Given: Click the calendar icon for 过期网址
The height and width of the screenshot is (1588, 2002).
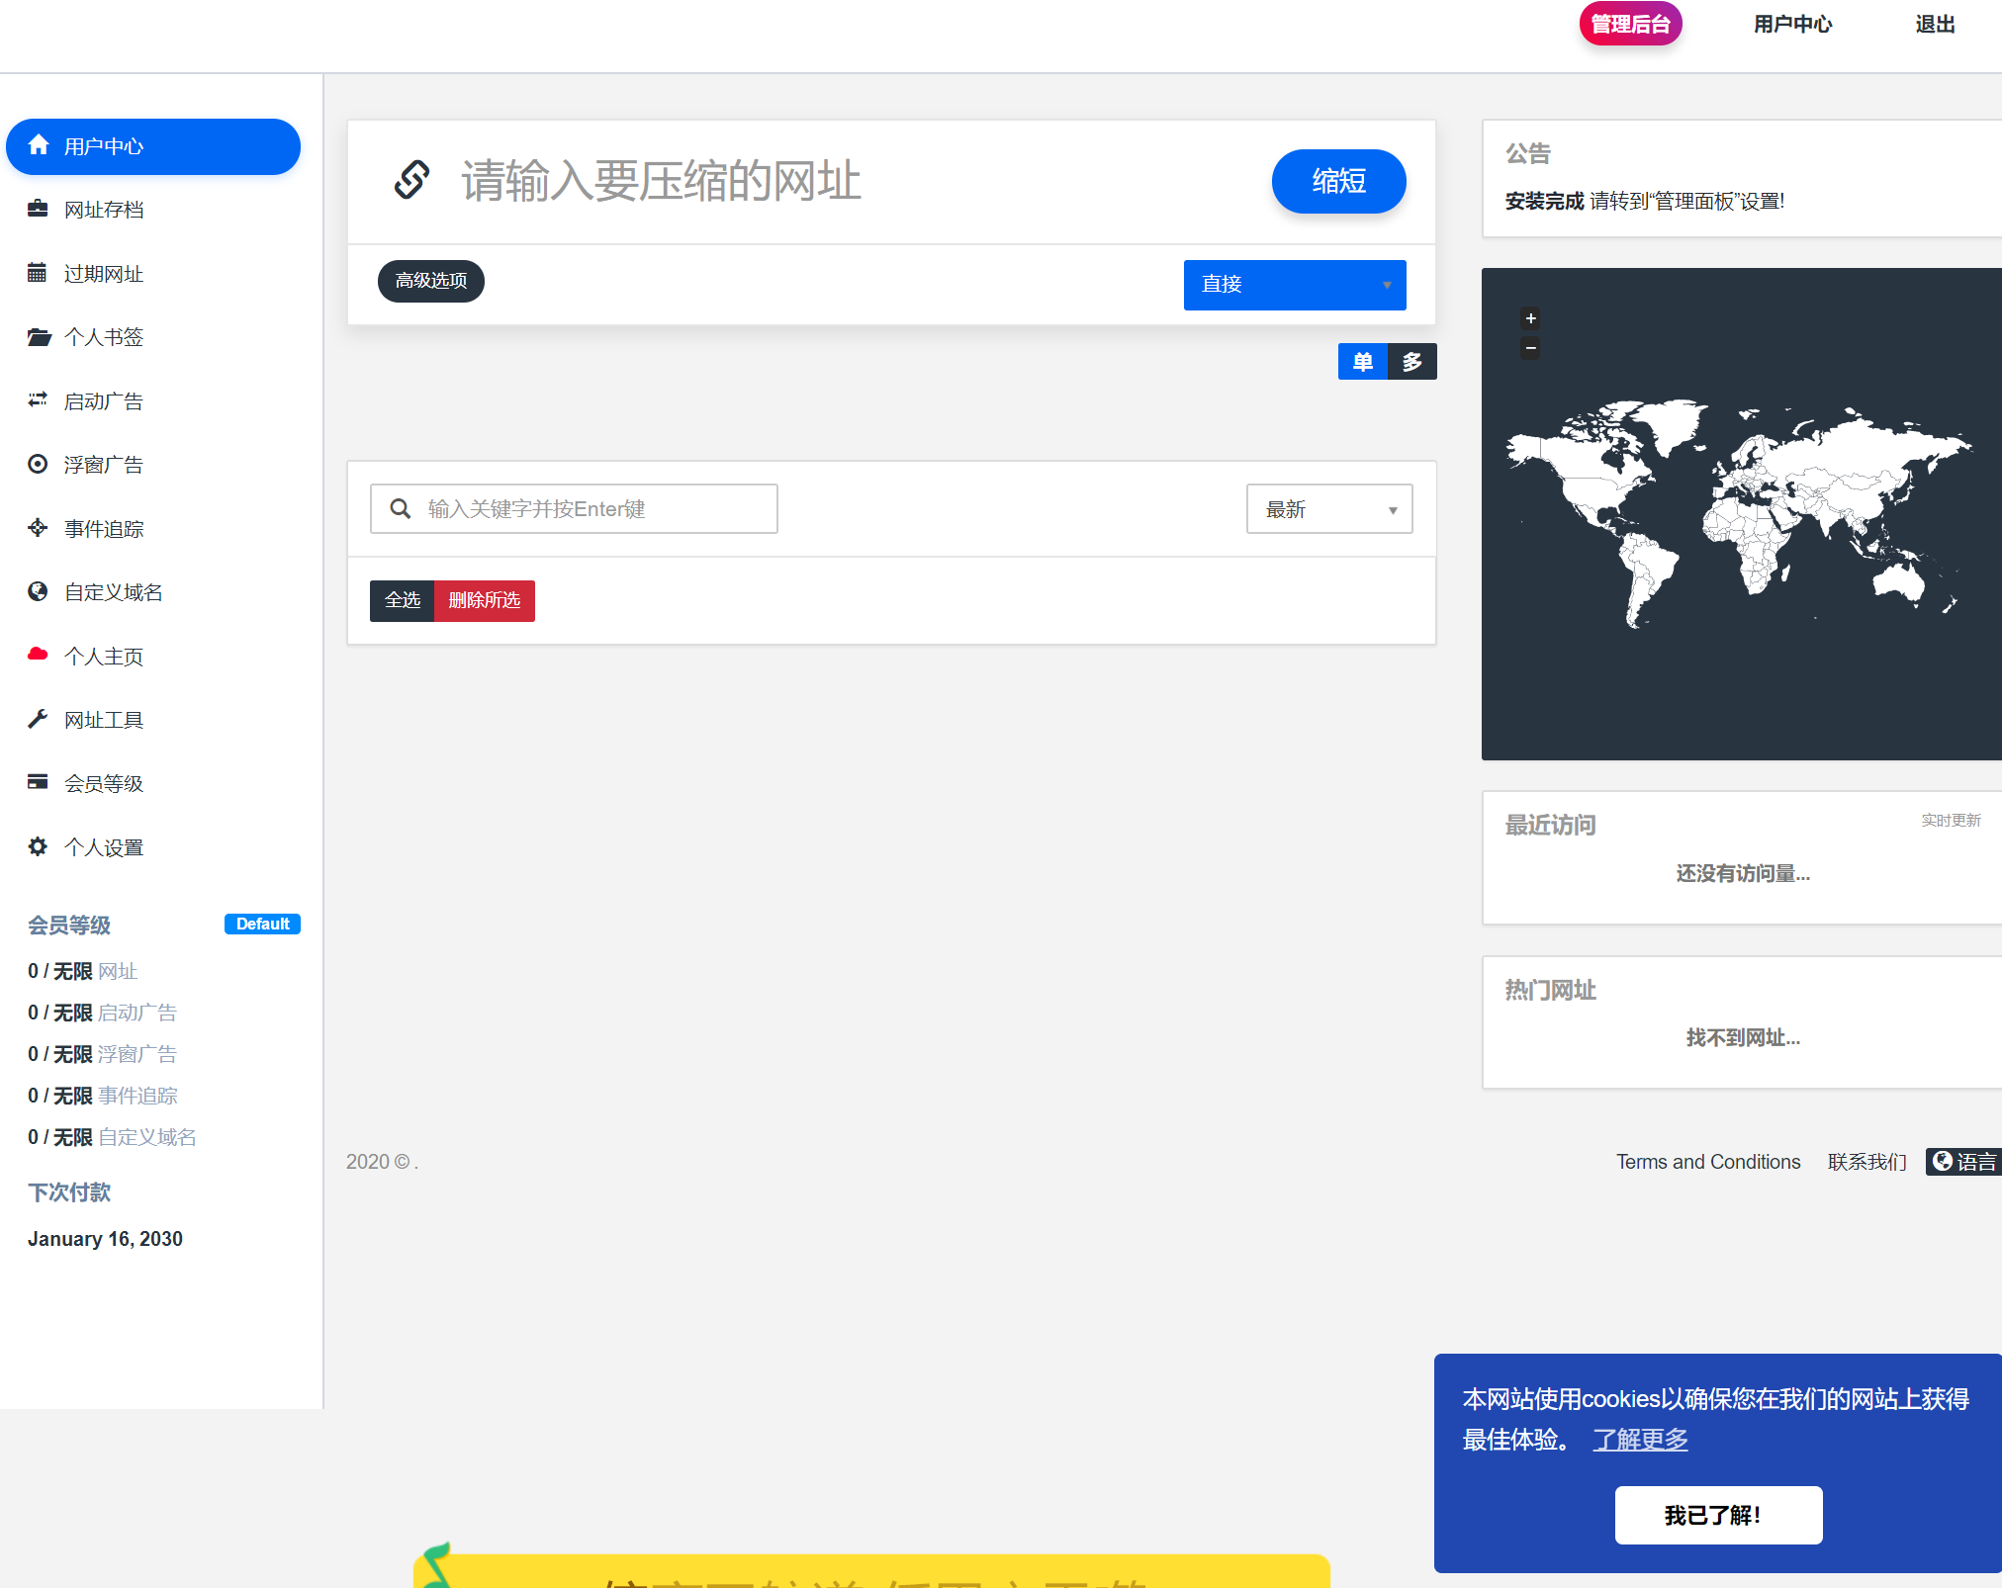Looking at the screenshot, I should coord(38,273).
